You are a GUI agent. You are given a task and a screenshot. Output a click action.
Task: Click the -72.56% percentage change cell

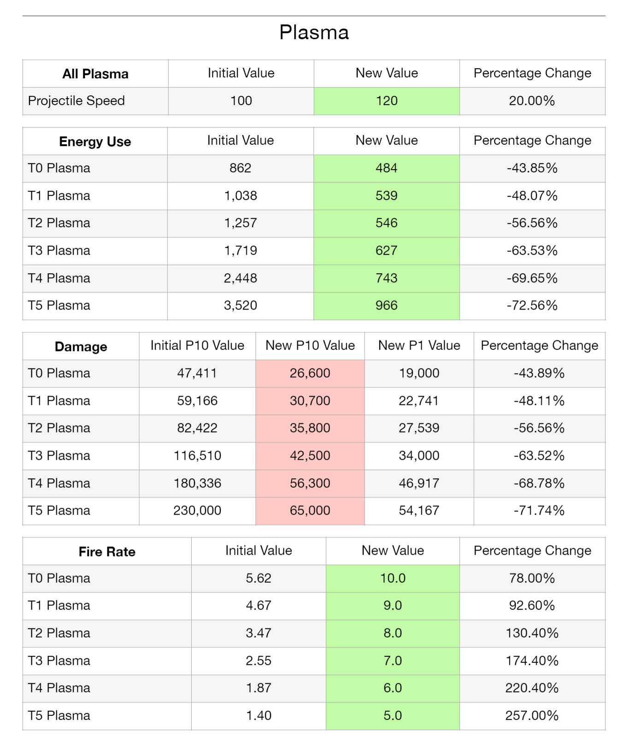pos(532,305)
